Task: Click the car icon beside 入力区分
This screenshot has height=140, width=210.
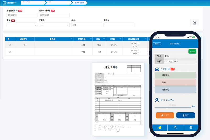Action: click(x=157, y=69)
